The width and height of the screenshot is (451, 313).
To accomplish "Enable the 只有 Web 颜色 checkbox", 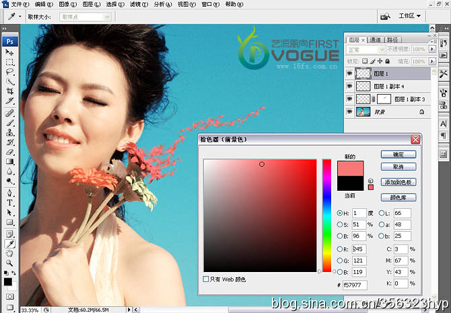I will click(x=206, y=279).
